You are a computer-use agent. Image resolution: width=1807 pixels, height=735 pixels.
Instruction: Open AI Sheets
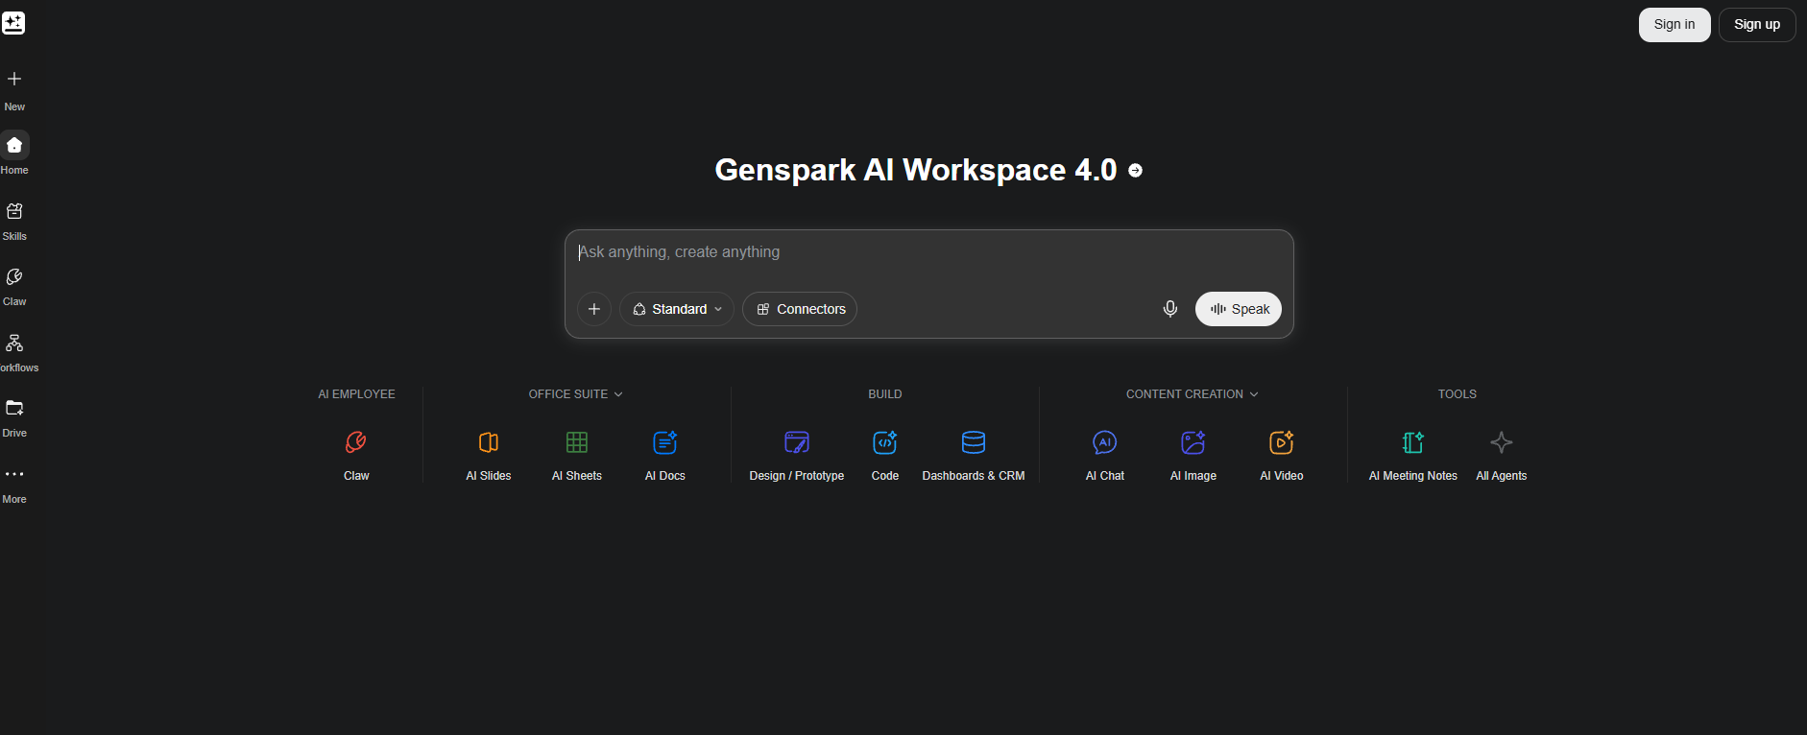[577, 455]
